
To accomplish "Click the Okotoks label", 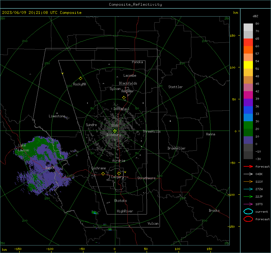I will [x=120, y=201].
